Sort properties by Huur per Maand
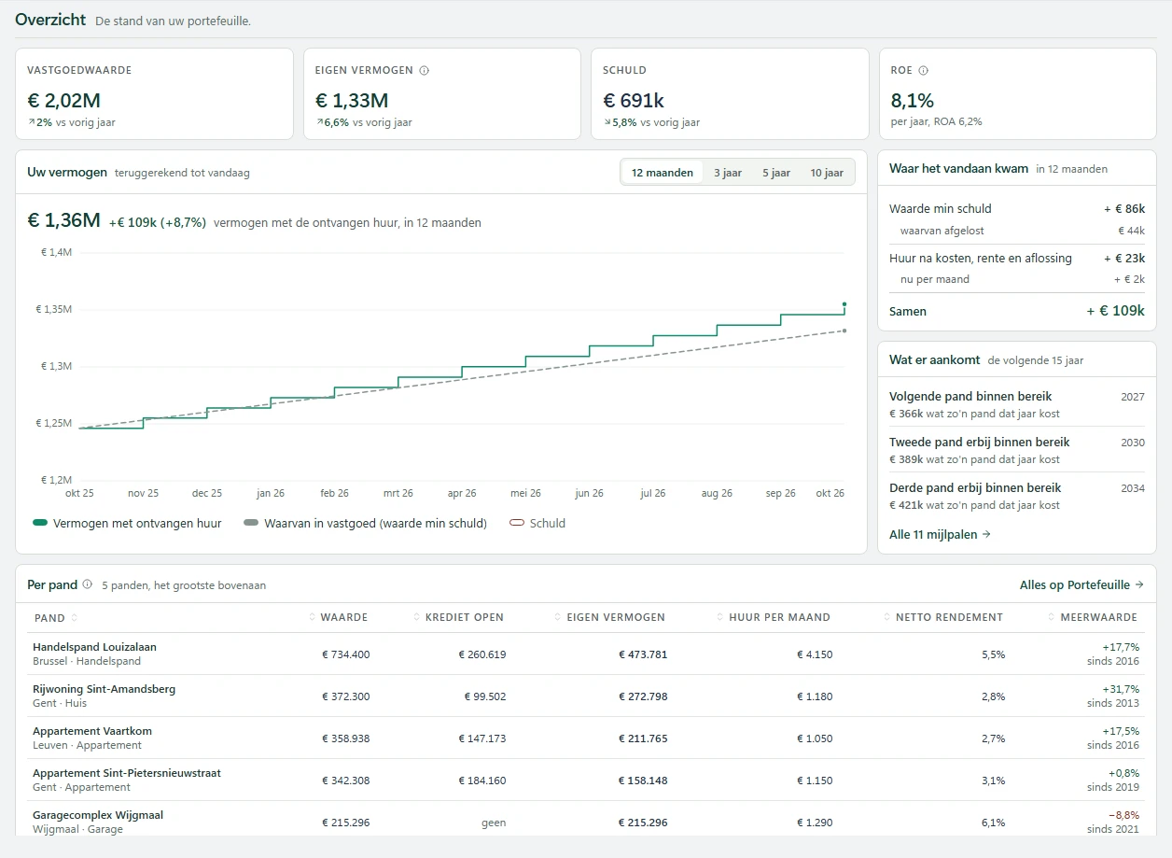 pyautogui.click(x=774, y=617)
